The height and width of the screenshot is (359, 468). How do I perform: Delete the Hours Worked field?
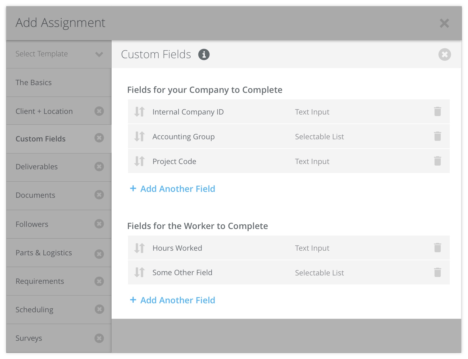point(437,248)
